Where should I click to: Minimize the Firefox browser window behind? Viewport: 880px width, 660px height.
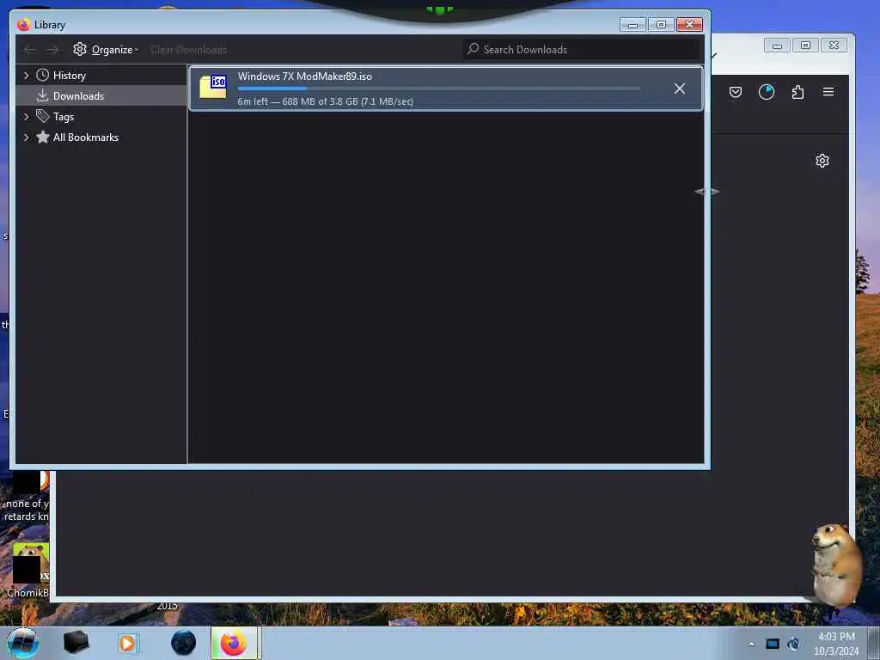pos(777,46)
